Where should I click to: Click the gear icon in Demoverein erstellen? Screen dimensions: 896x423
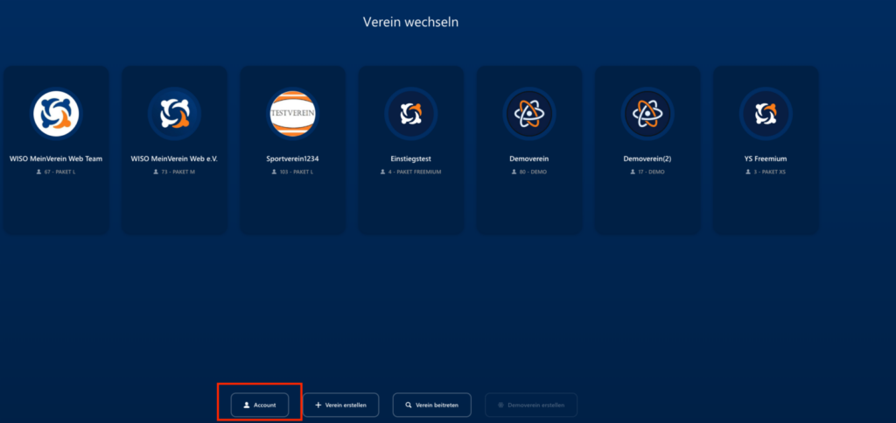[x=500, y=405]
